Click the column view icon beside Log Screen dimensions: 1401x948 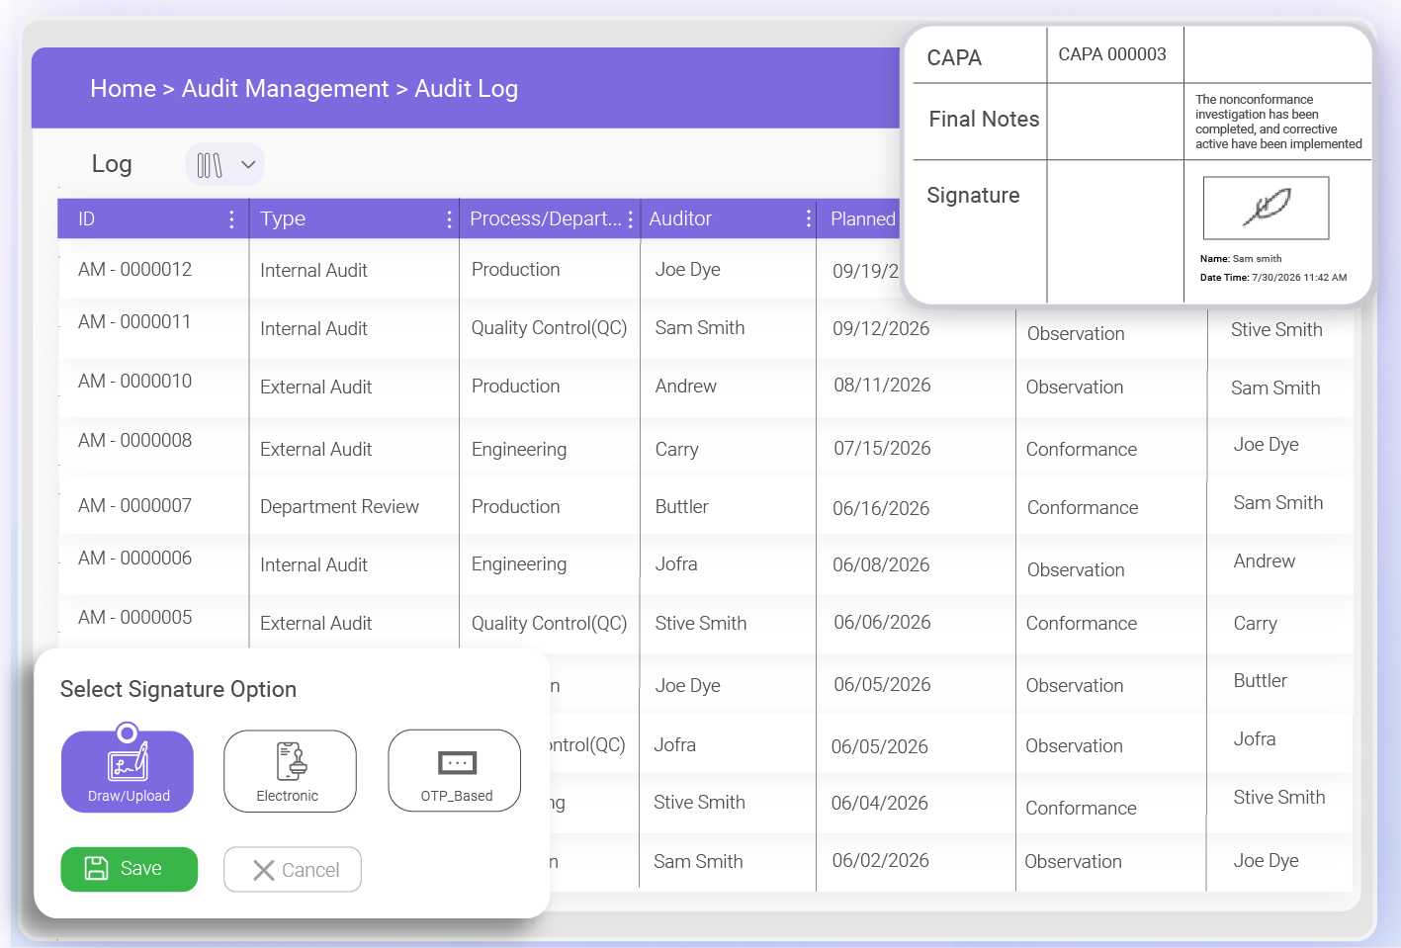pos(209,165)
